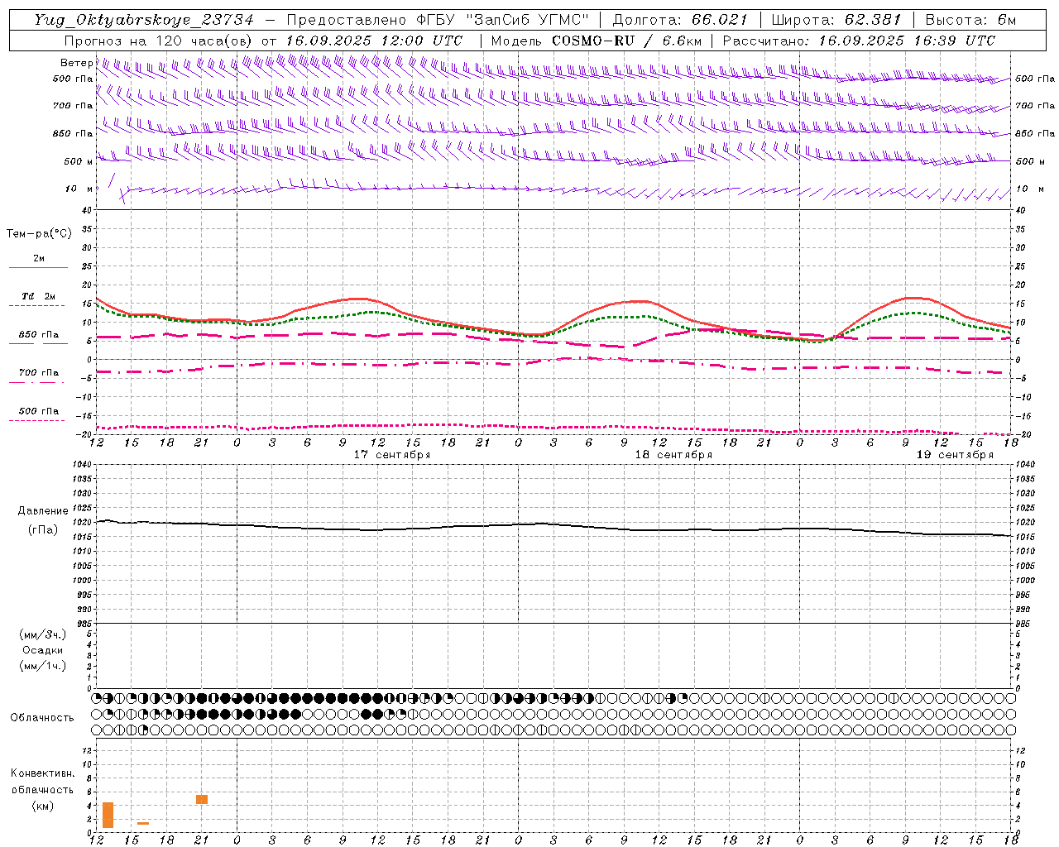The image size is (1059, 847).
Task: Click the Ветер wind section label
Action: click(76, 63)
